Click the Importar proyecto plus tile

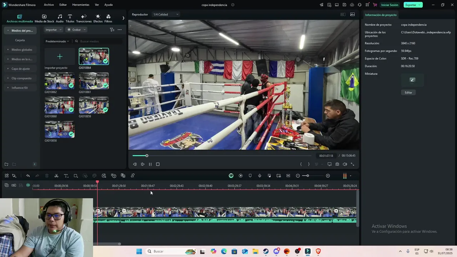pos(60,56)
